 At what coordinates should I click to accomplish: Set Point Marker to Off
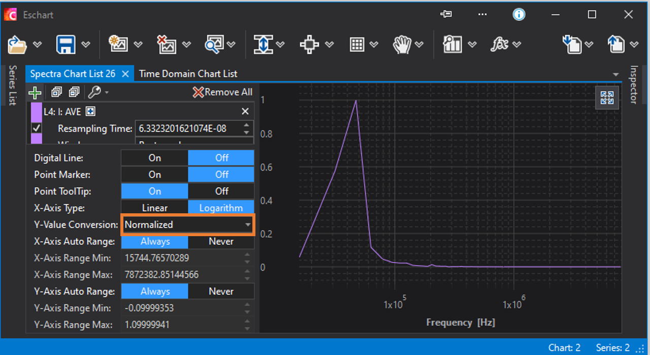click(221, 174)
